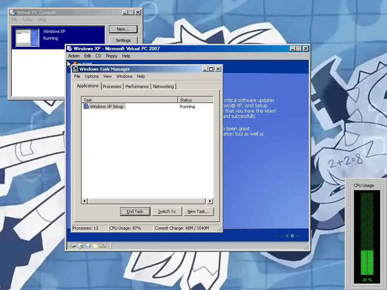Click the CD drive icon in Virtual PC status bar

point(81,246)
